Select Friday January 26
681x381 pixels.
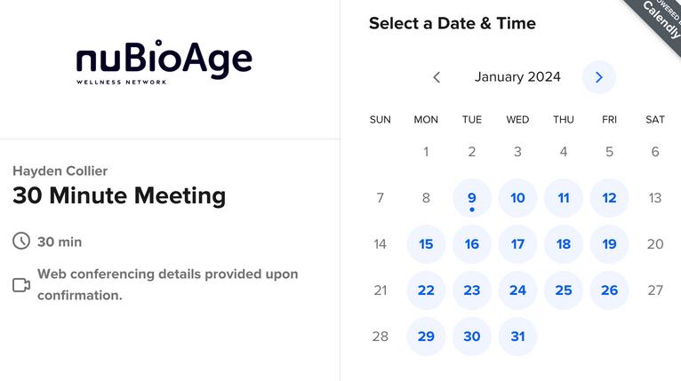(609, 290)
